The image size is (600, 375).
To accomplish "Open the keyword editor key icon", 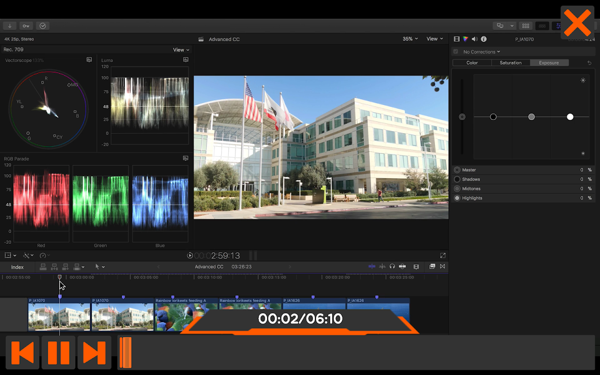I will coord(26,26).
